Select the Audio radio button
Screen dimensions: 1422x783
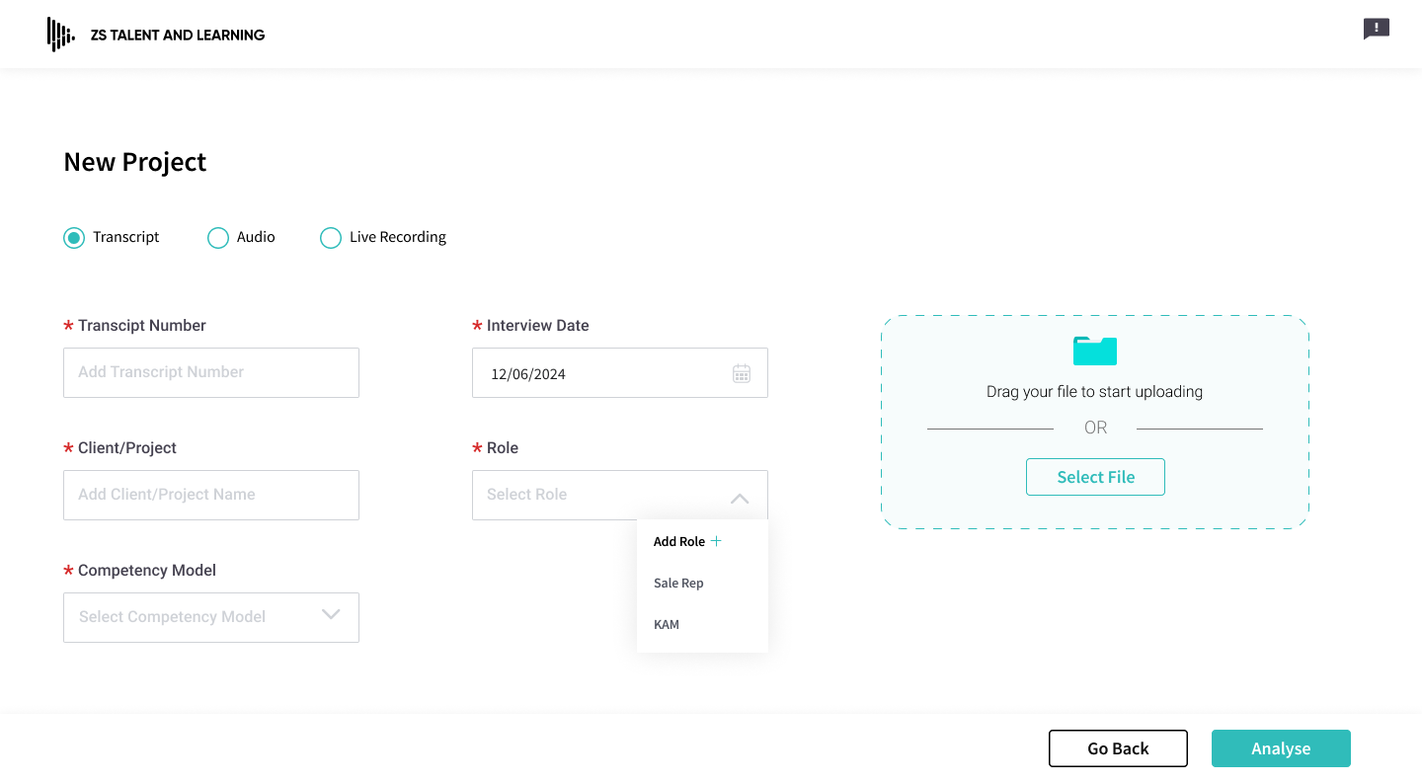pos(218,238)
